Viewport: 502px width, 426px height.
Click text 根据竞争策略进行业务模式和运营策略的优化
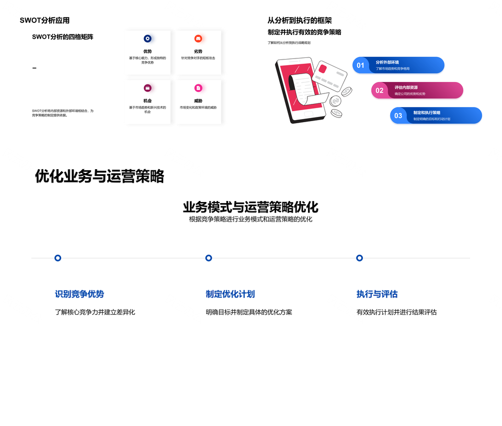[x=250, y=219]
